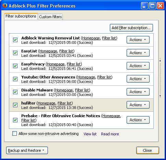
Task: Open Actions dropdown for Adblock Warning Removal List
Action: point(138,40)
